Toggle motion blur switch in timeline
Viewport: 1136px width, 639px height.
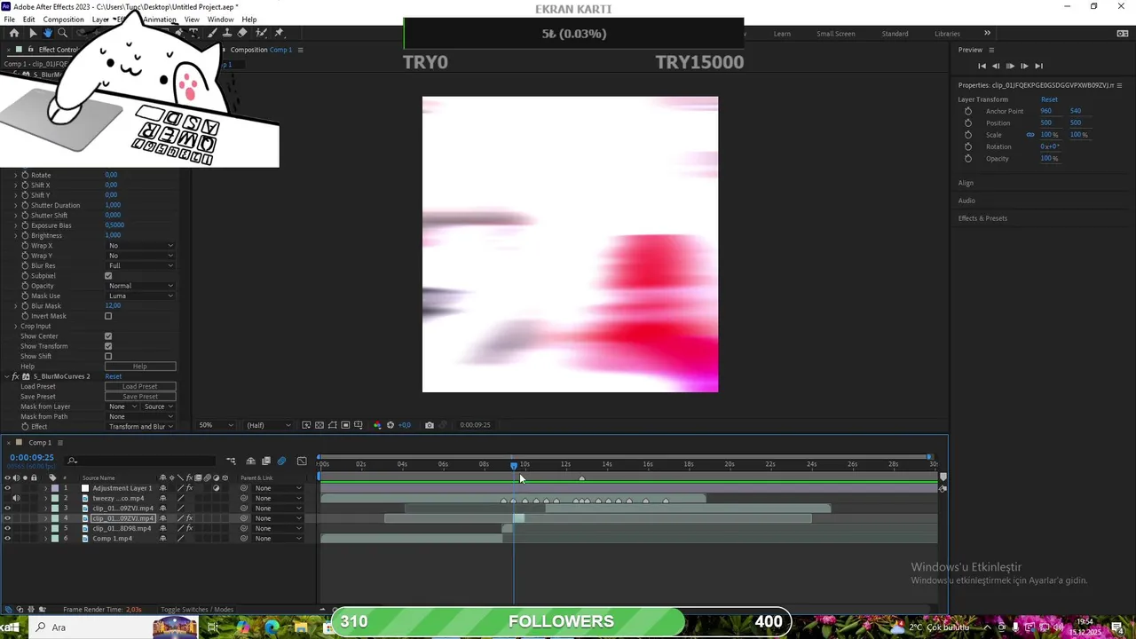281,461
